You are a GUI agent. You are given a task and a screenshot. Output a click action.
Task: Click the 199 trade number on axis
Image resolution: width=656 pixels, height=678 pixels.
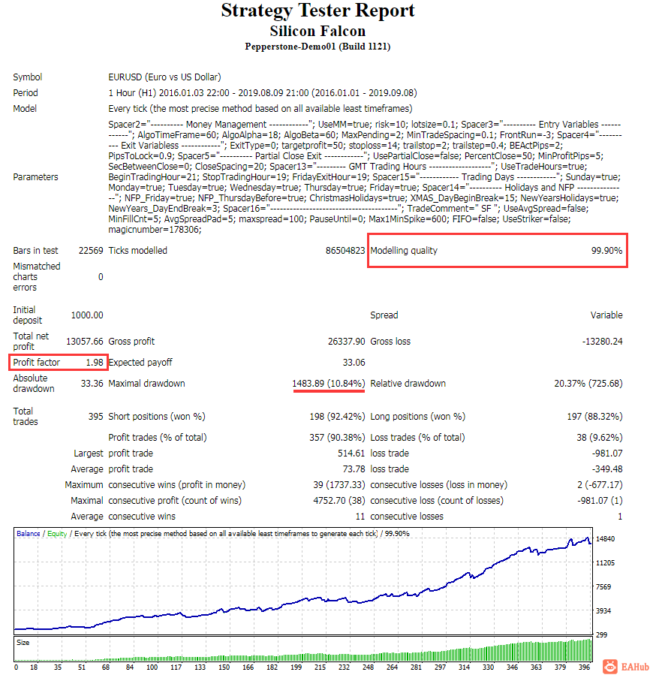(x=296, y=667)
